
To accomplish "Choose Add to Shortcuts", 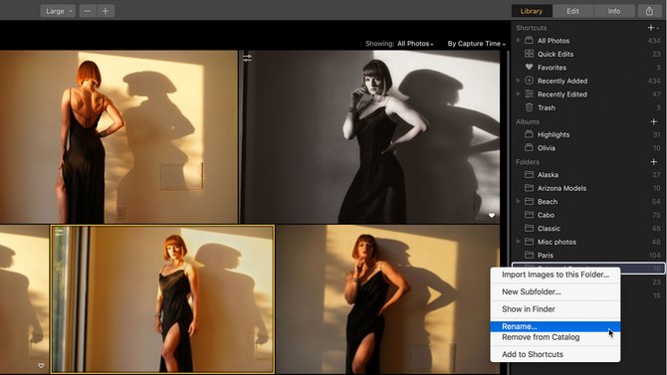I will pos(556,354).
